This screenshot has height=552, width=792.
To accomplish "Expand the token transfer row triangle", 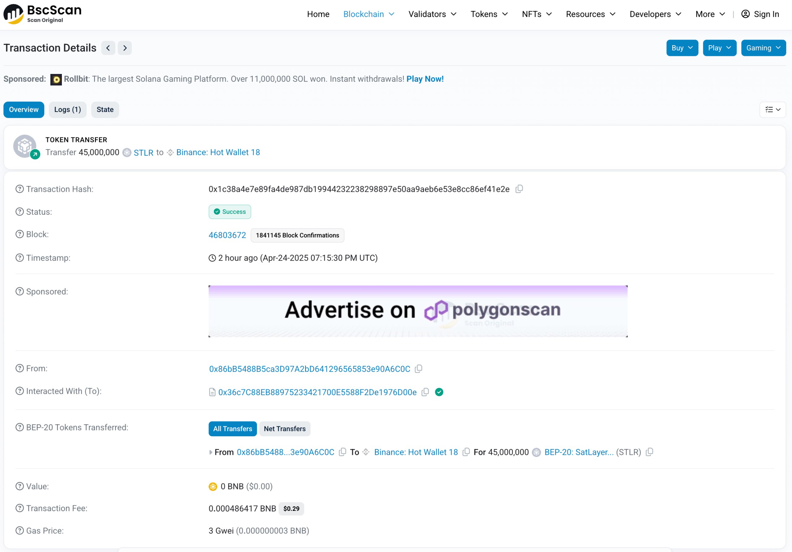I will pyautogui.click(x=211, y=452).
